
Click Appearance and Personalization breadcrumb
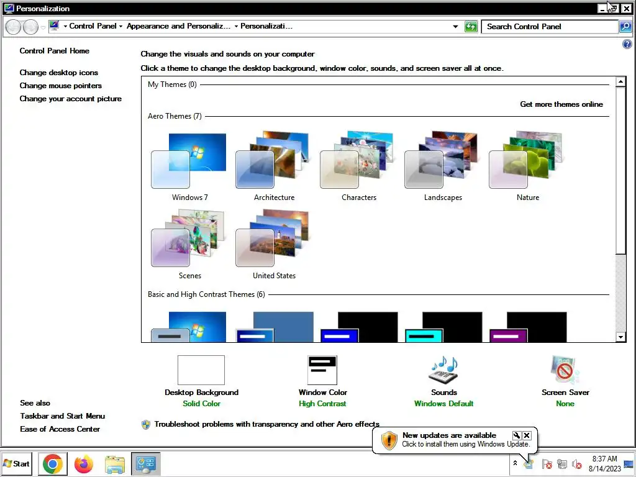pyautogui.click(x=178, y=26)
